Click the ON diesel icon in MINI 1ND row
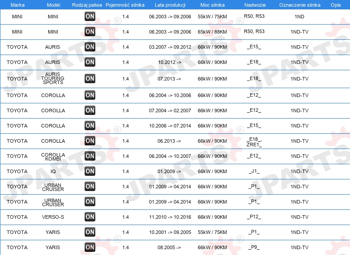Viewport: 350px width, 255px height. tap(90, 17)
